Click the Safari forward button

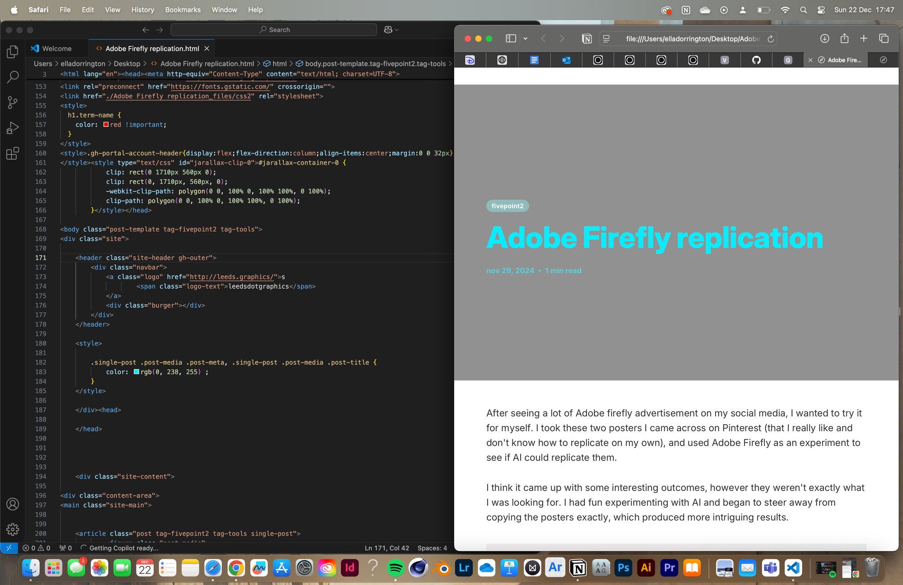(562, 39)
